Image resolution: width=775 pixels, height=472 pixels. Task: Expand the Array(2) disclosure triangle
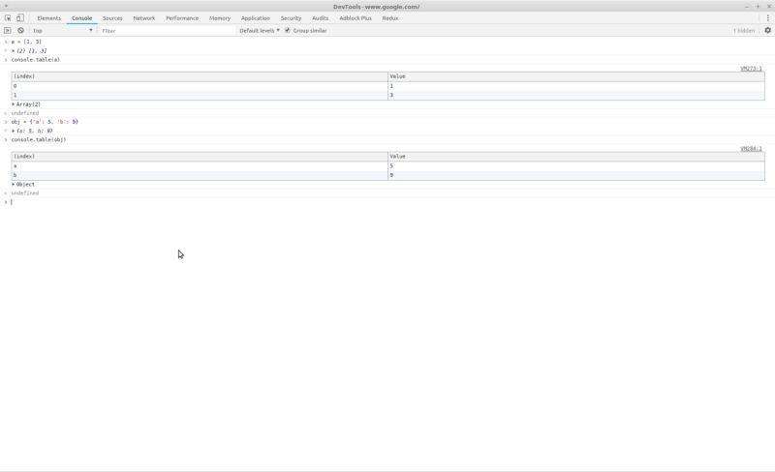[14, 104]
